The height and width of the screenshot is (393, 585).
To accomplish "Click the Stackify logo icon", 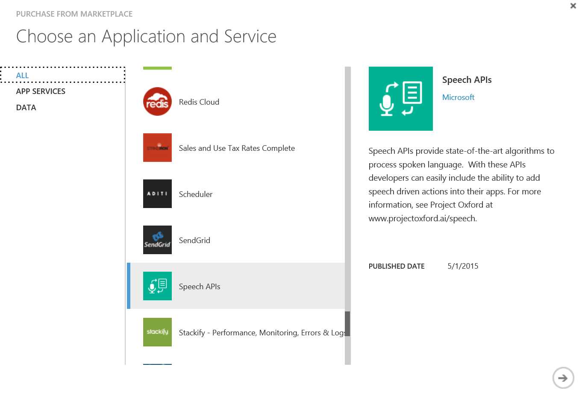I will click(x=157, y=332).
